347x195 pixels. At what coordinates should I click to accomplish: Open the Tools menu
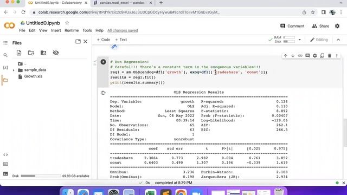pos(87,30)
